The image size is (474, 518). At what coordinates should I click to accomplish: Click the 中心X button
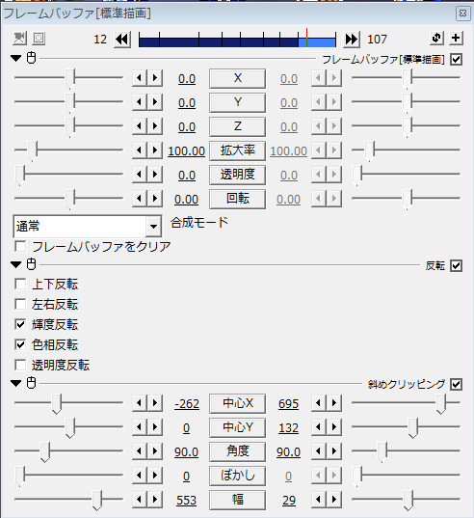(238, 403)
